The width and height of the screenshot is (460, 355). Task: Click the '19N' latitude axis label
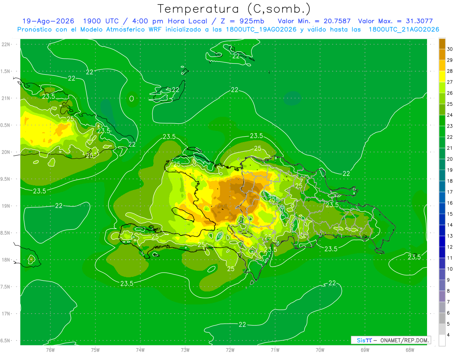pyautogui.click(x=6, y=206)
